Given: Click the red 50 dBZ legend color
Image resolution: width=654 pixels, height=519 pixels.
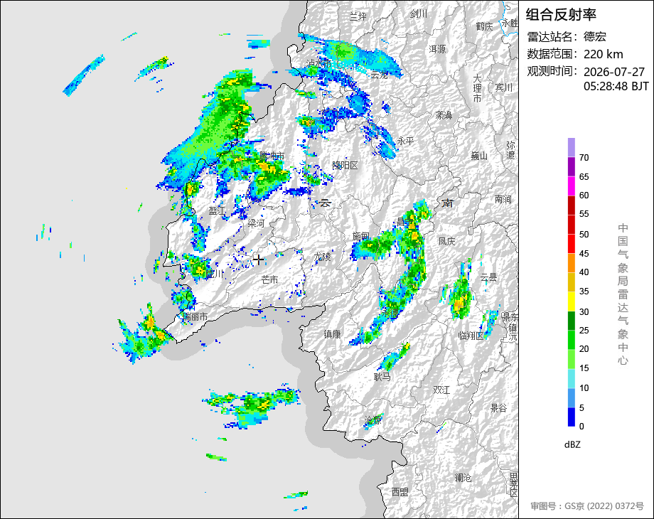Looking at the screenshot, I should point(572,225).
